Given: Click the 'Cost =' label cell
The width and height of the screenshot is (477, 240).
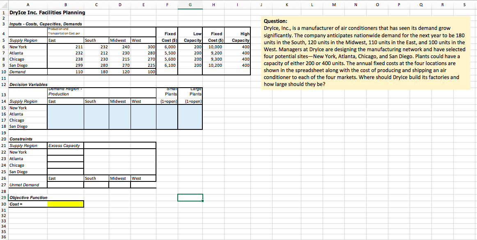Looking at the screenshot, I should point(28,204).
